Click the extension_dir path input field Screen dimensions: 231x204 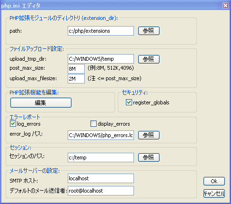[101, 31]
